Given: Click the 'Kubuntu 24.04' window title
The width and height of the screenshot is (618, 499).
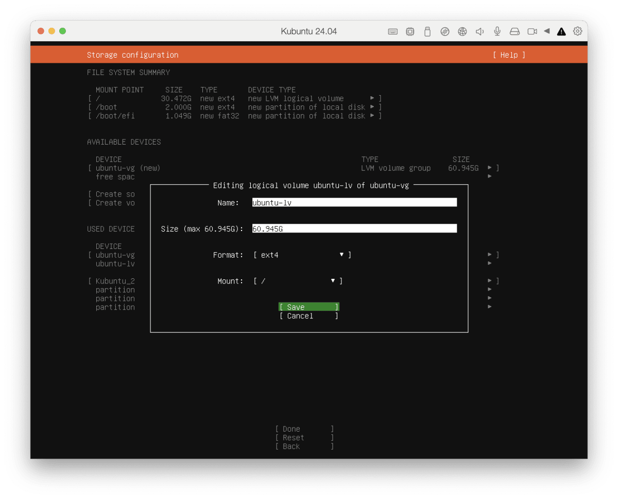Looking at the screenshot, I should [x=309, y=31].
